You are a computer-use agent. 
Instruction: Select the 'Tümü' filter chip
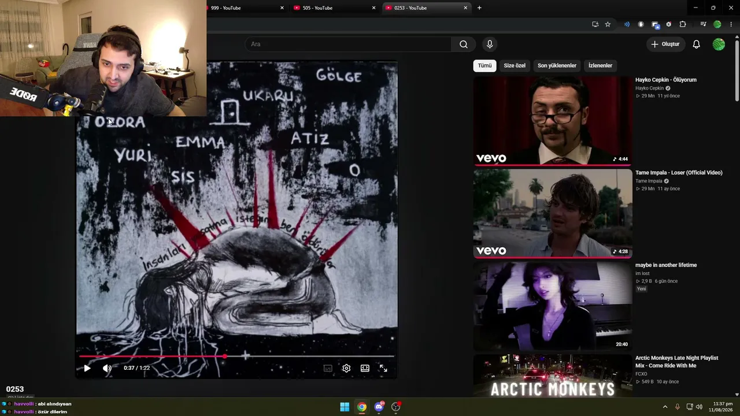485,66
